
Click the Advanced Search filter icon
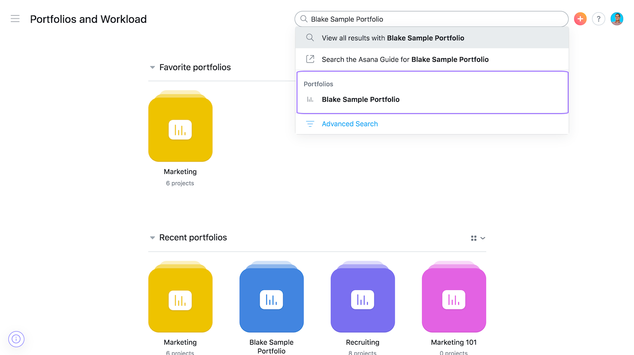[310, 124]
